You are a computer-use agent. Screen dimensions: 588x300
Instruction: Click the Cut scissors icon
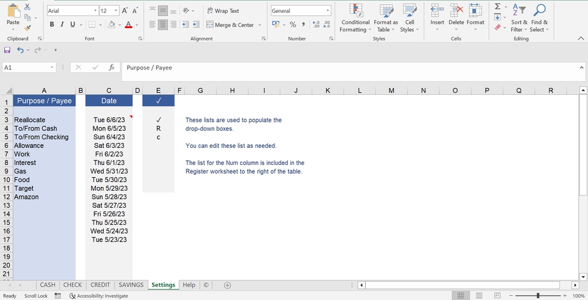(x=28, y=7)
